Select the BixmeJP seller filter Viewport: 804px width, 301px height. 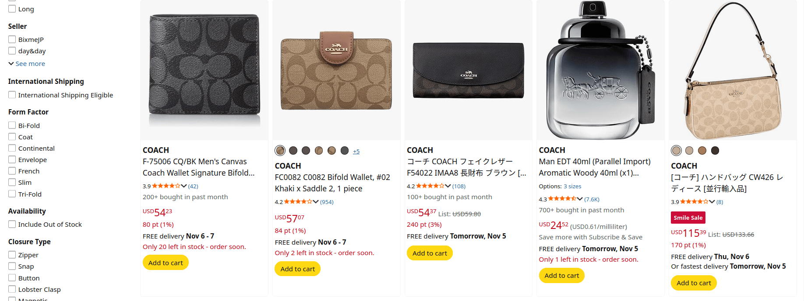[12, 39]
